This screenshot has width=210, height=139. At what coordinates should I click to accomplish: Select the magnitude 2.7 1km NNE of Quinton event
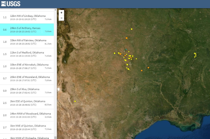(28, 127)
